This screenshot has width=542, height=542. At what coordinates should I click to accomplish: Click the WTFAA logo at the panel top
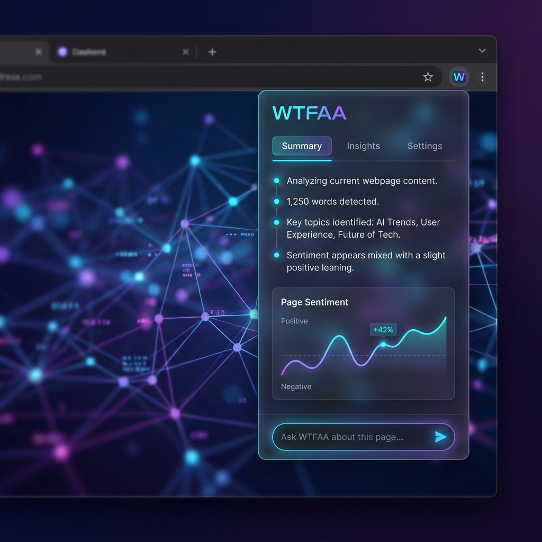tap(309, 112)
